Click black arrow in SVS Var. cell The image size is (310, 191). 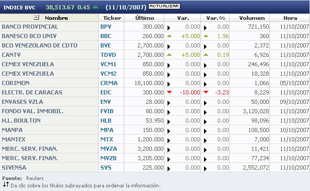click(x=169, y=169)
